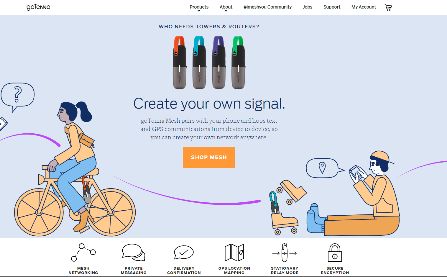The height and width of the screenshot is (277, 447).
Task: Select the blue-strap goTenna Mesh device
Action: [199, 62]
